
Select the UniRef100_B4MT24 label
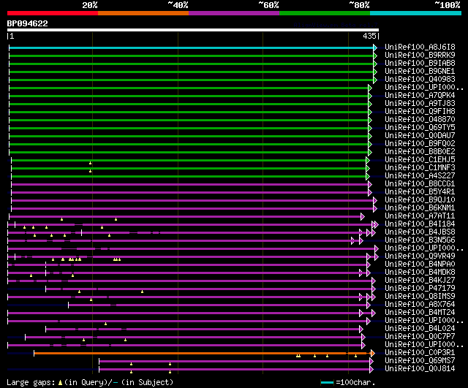(420, 313)
